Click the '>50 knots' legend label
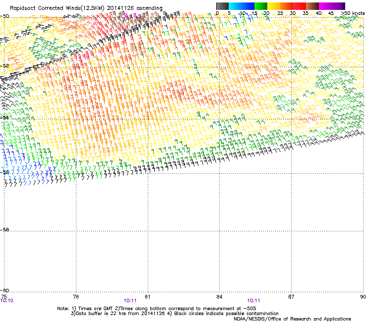This screenshot has width=367, height=322. click(x=353, y=13)
